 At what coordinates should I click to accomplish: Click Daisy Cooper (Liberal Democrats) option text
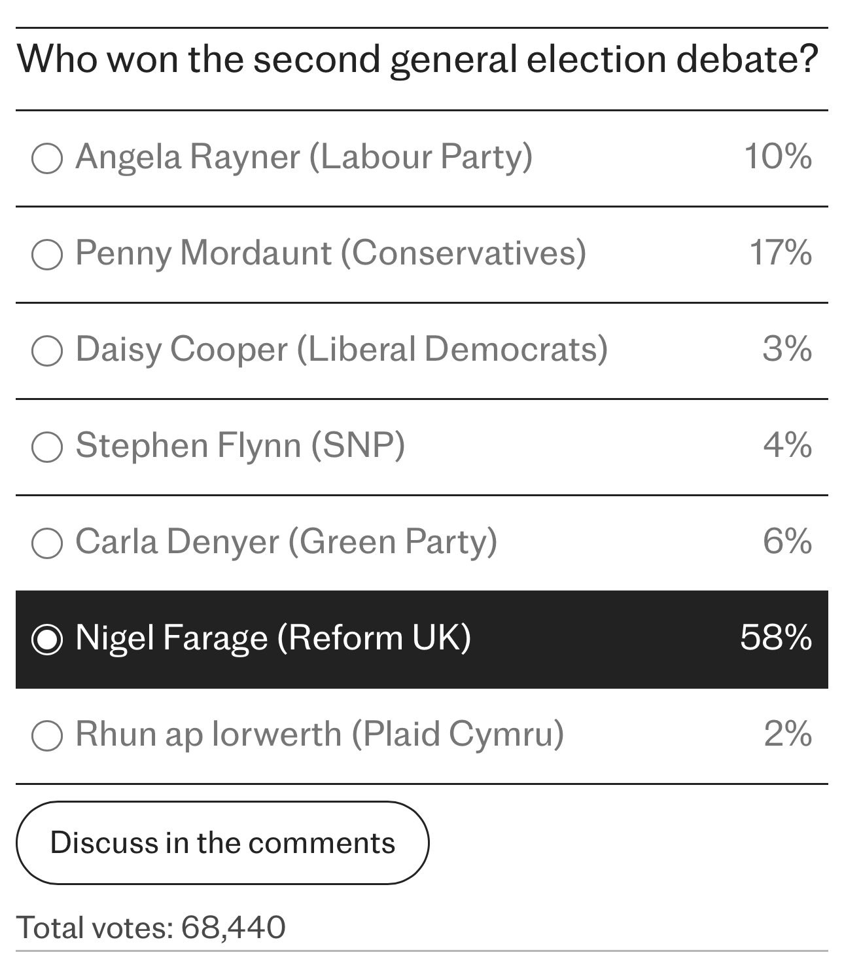point(342,350)
